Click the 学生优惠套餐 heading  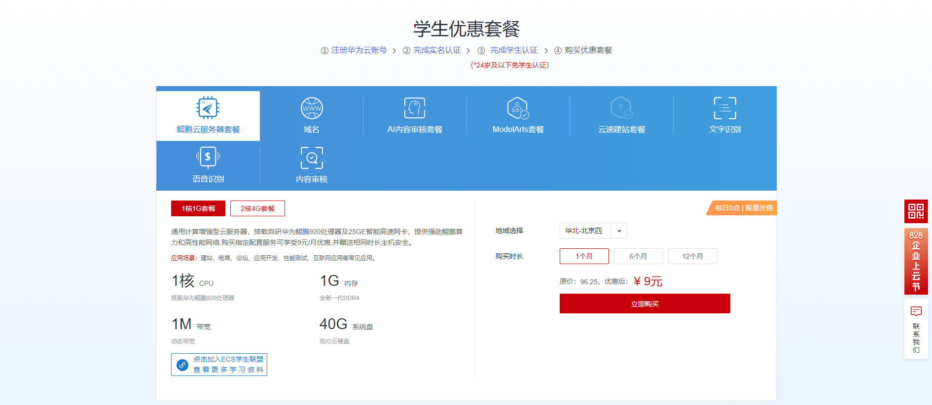coord(466,29)
